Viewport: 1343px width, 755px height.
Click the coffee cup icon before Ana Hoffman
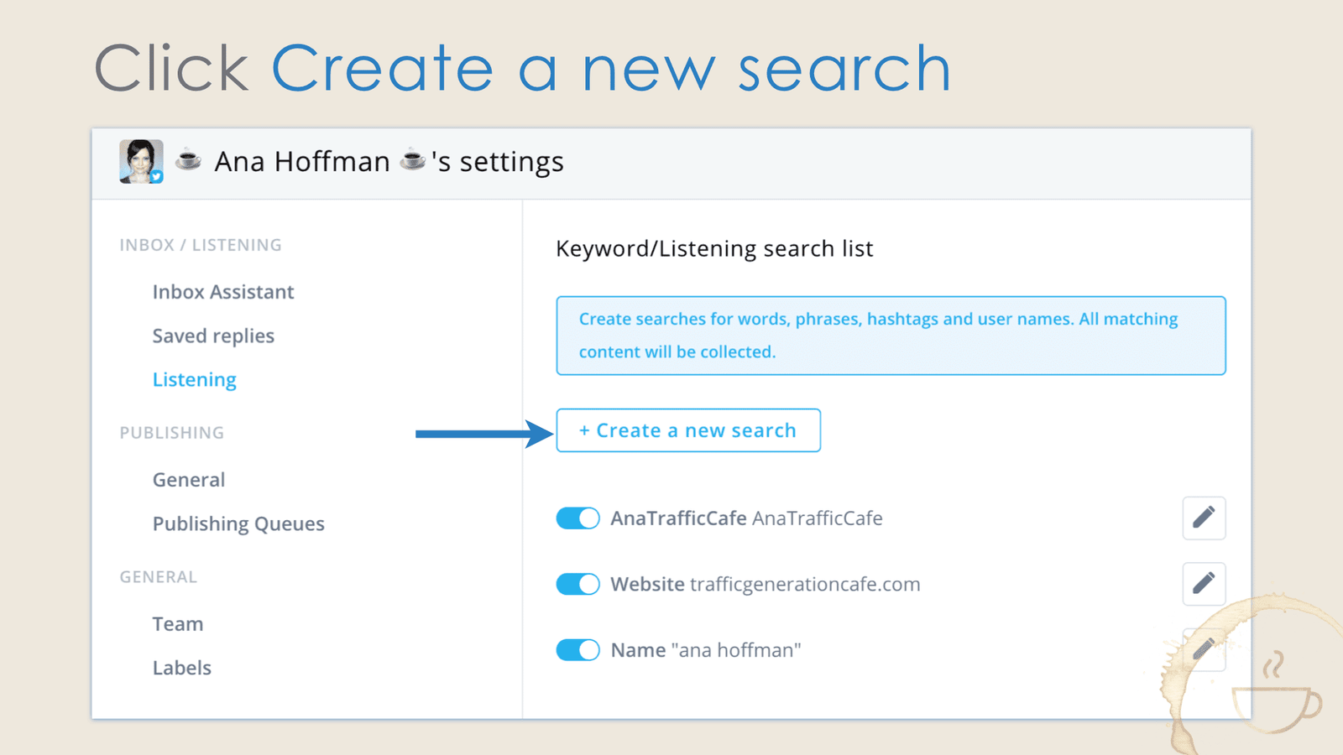pyautogui.click(x=188, y=161)
